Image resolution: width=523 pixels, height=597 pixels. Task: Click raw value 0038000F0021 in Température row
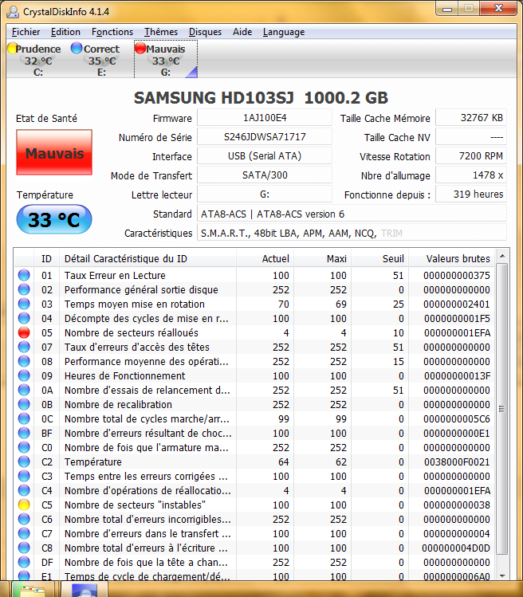[457, 461]
